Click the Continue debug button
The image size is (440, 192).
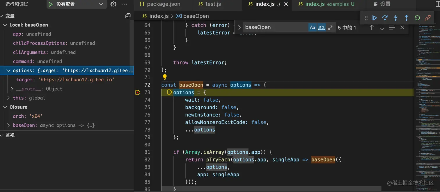click(374, 18)
